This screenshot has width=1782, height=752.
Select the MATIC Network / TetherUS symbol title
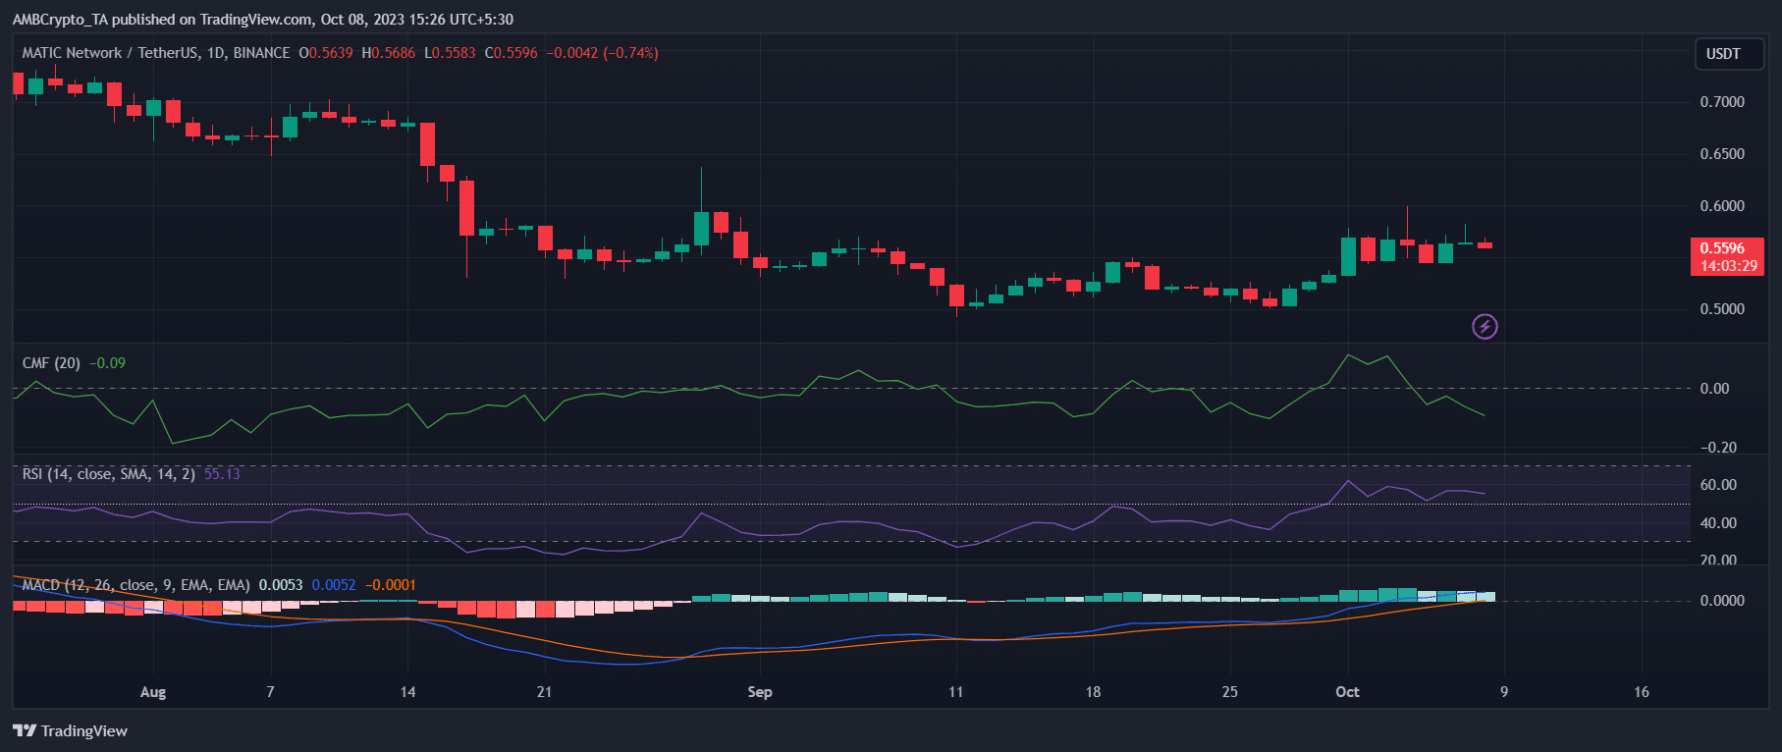click(155, 53)
